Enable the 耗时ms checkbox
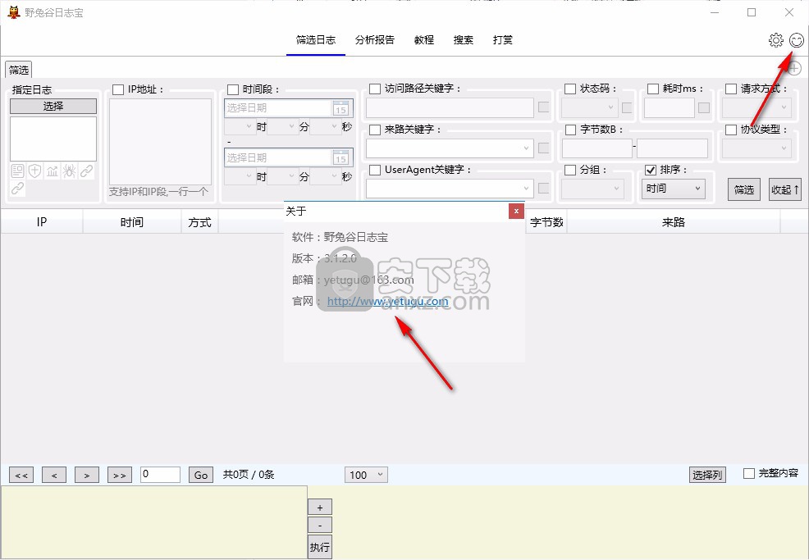The width and height of the screenshot is (809, 560). (652, 89)
